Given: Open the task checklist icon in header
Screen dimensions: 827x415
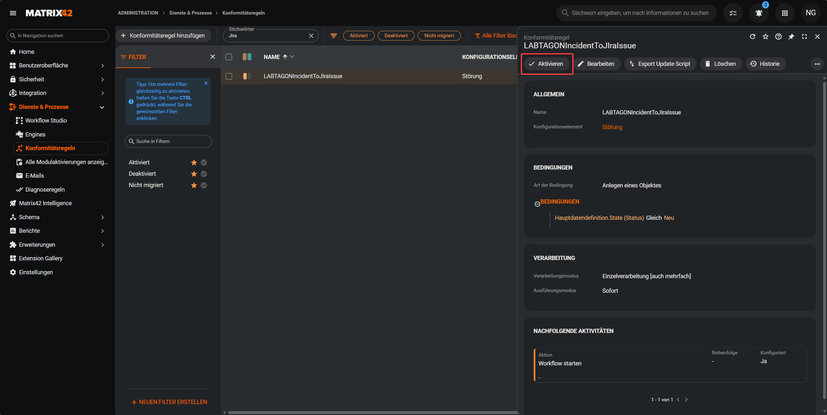Looking at the screenshot, I should [x=733, y=13].
